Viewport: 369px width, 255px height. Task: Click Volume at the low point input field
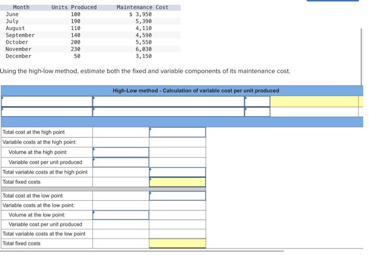pyautogui.click(x=121, y=215)
